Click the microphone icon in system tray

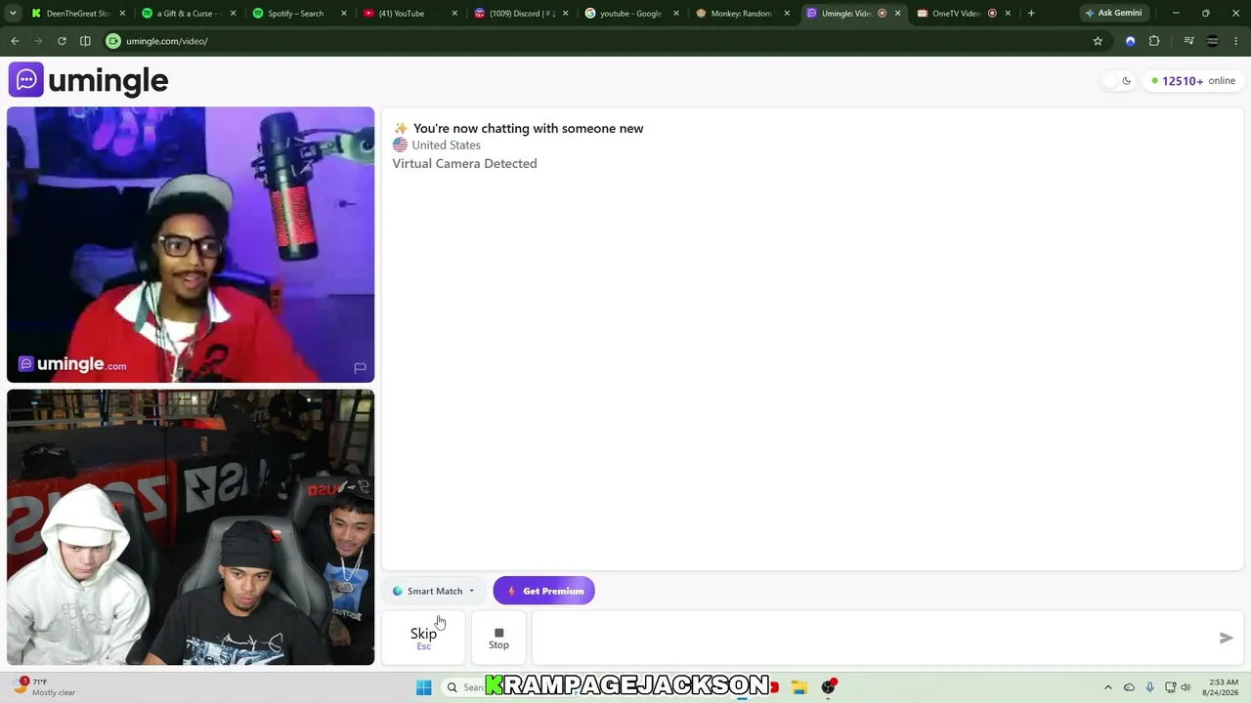pyautogui.click(x=1150, y=687)
